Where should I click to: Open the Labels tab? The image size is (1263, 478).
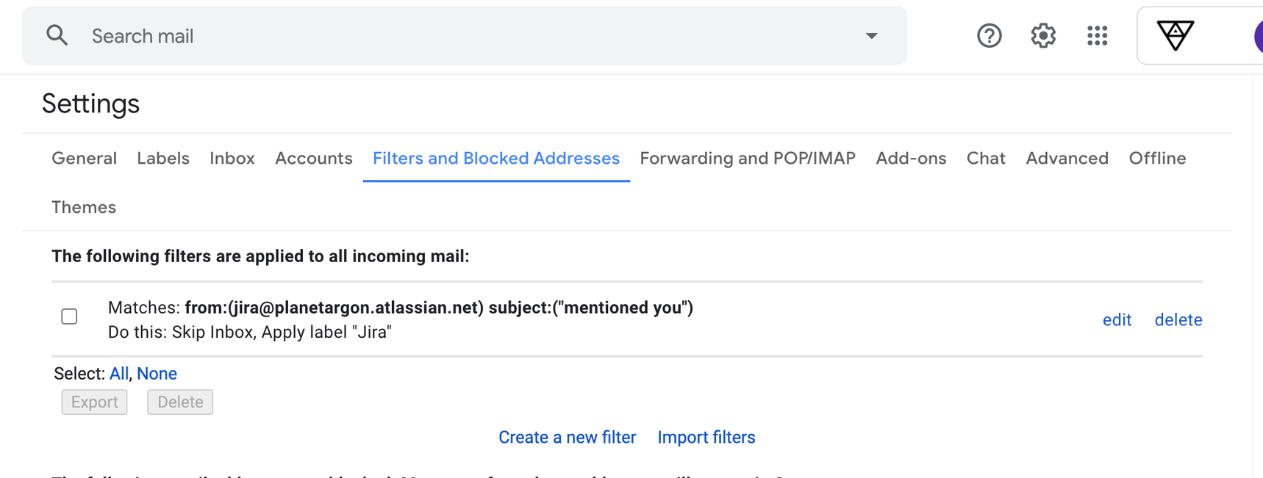(x=163, y=159)
